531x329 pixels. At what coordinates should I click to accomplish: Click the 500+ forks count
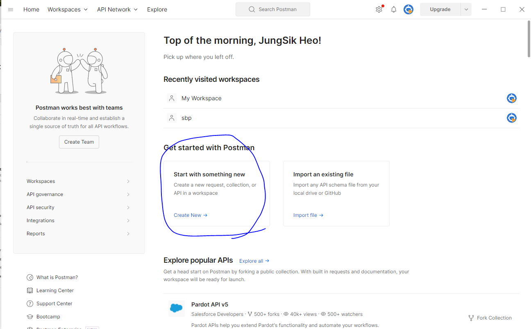pos(263,314)
